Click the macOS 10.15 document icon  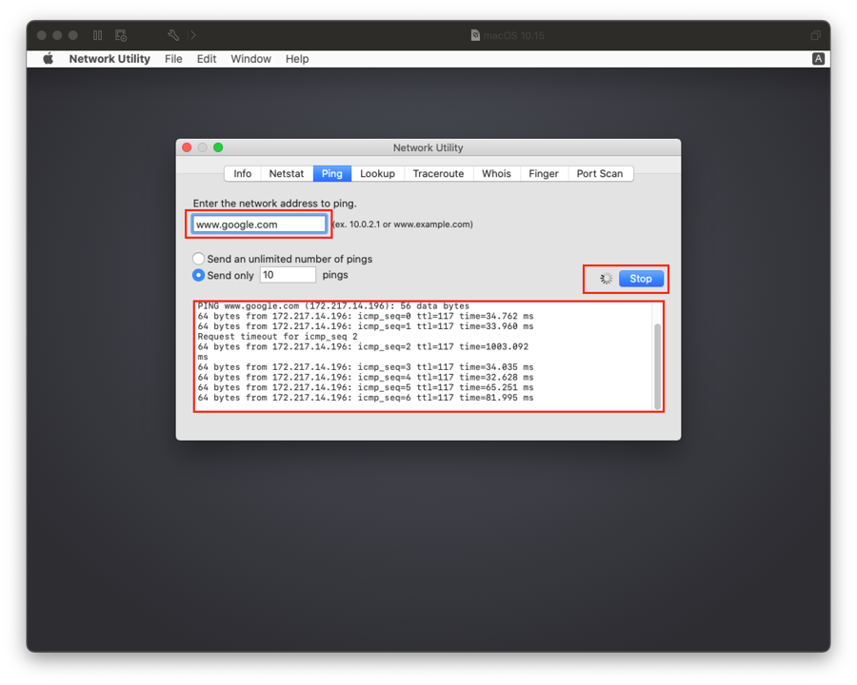[476, 35]
